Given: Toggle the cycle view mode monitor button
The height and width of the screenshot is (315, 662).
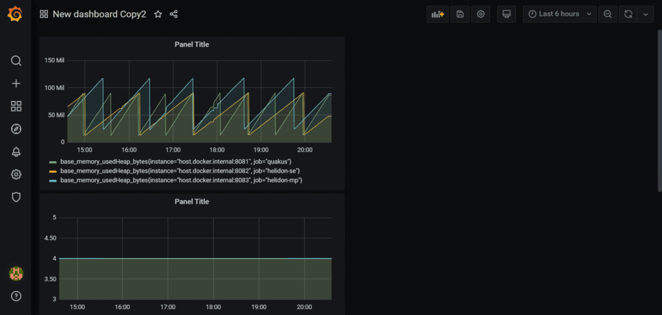Looking at the screenshot, I should (506, 14).
